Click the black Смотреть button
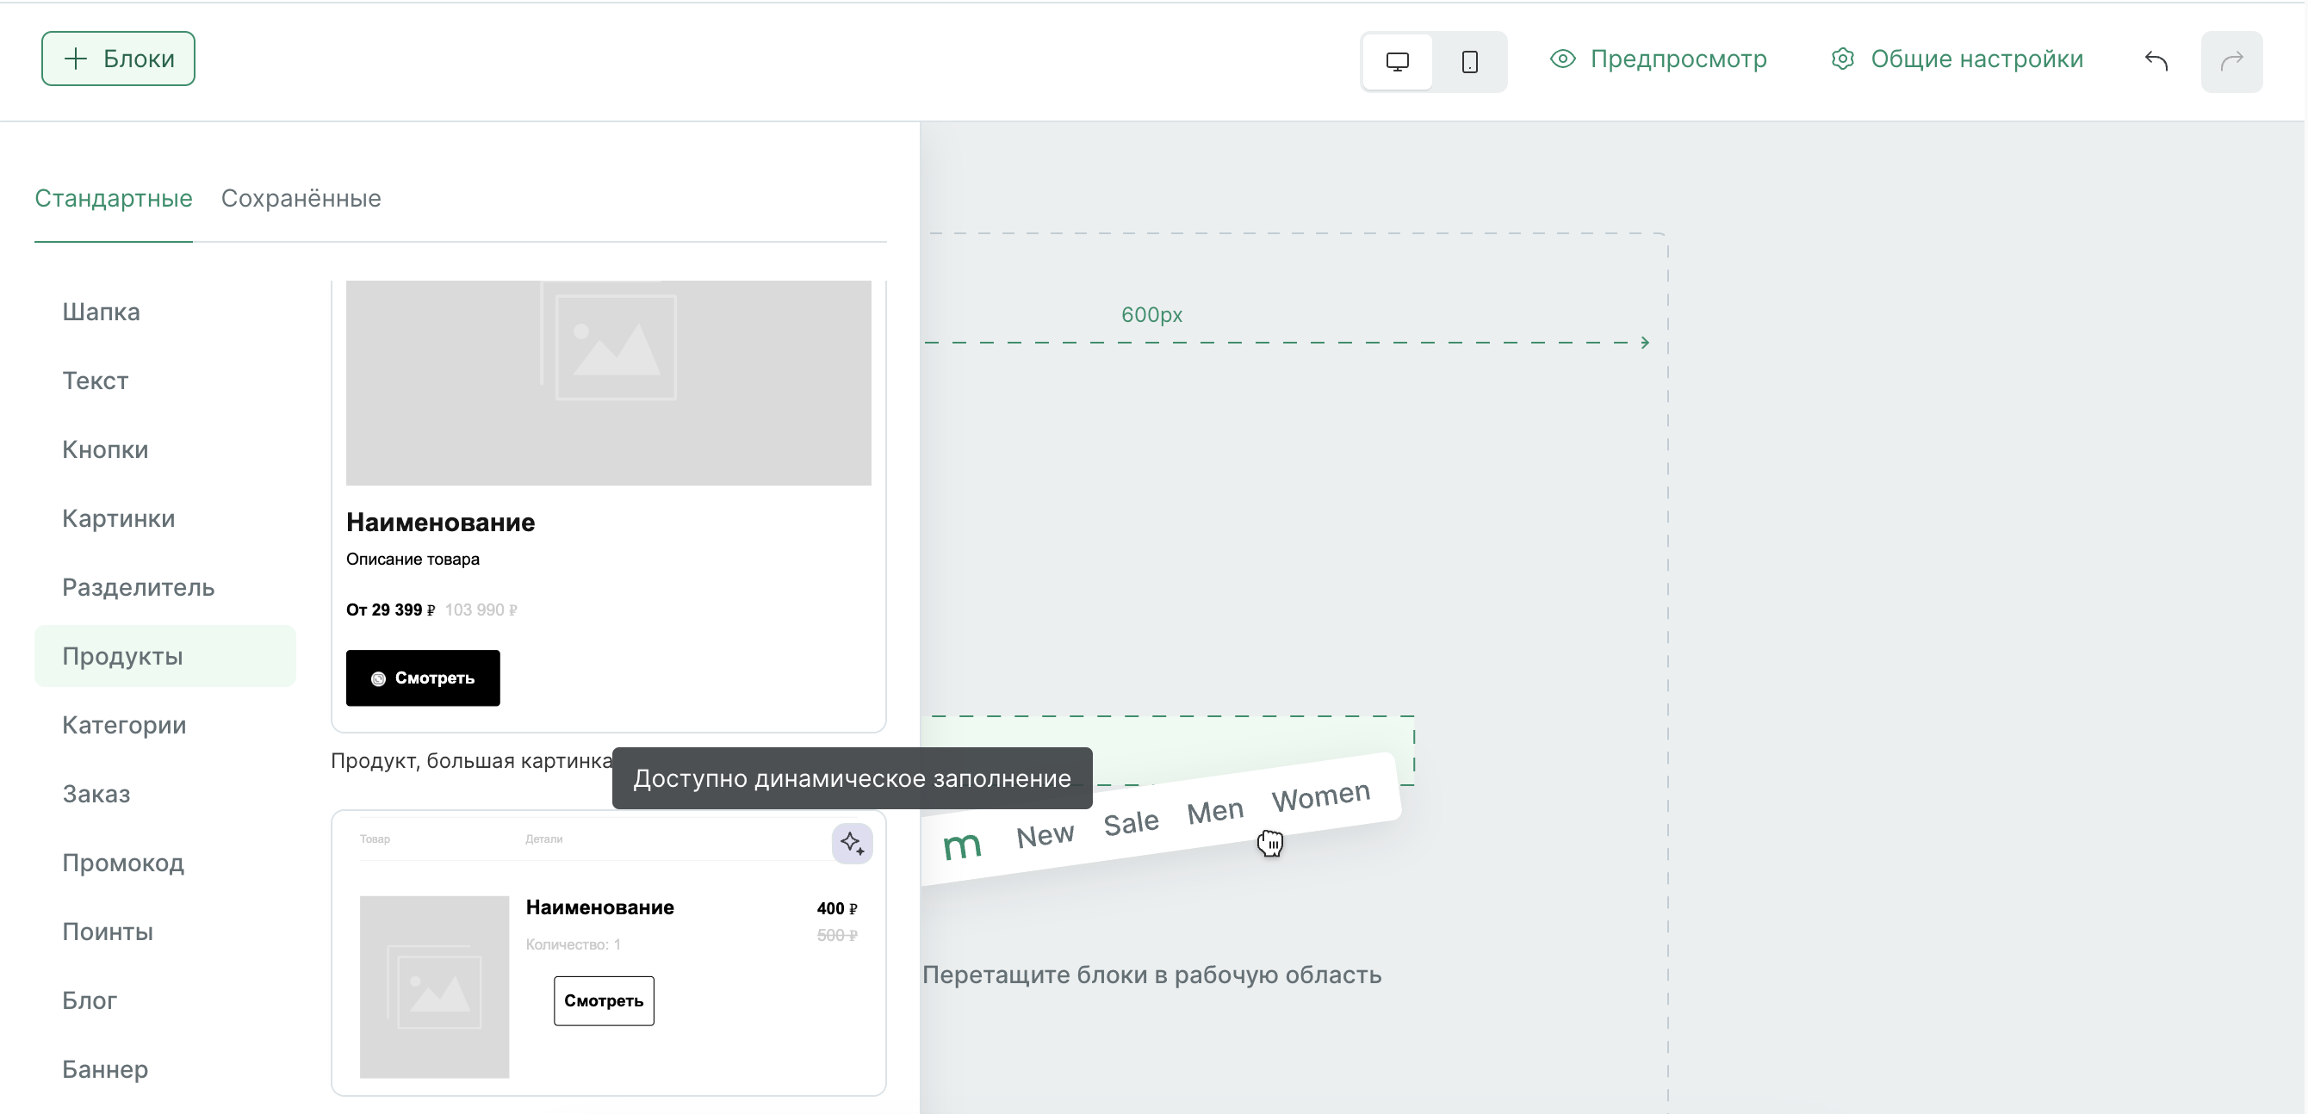Screen dimensions: 2308x1114 423,678
